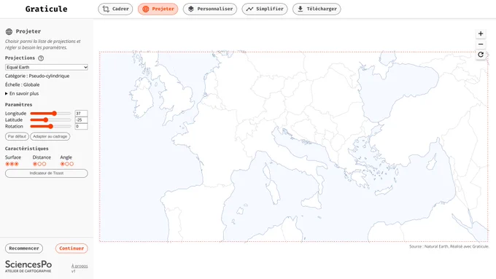The width and height of the screenshot is (496, 279).
Task: Reset the map view with the refresh icon
Action: (481, 55)
